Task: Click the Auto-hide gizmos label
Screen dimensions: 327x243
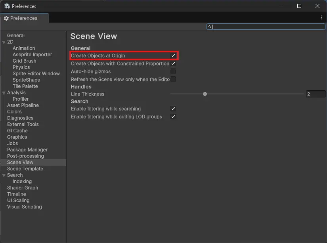Action: click(x=91, y=71)
